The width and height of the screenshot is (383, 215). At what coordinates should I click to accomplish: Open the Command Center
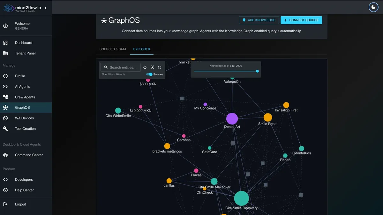pos(26,155)
